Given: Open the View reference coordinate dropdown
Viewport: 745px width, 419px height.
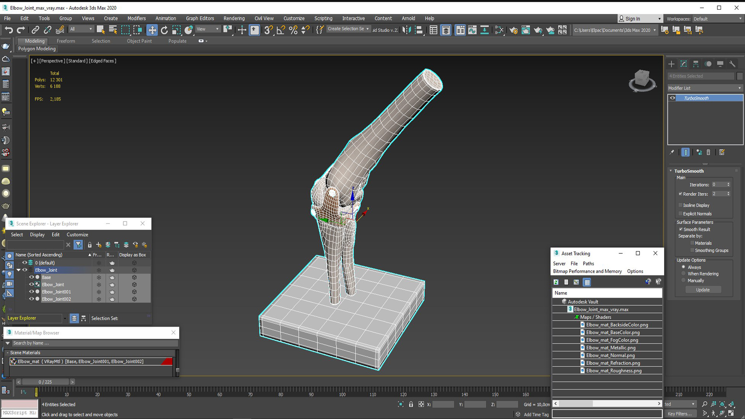Looking at the screenshot, I should [207, 29].
